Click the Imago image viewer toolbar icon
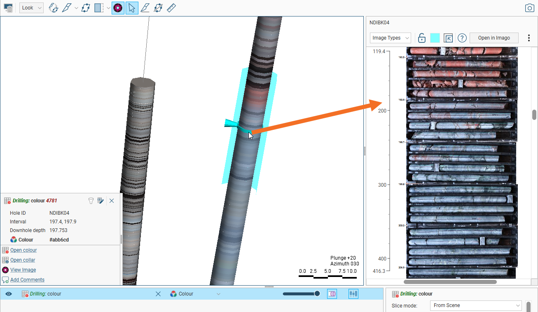 point(118,8)
